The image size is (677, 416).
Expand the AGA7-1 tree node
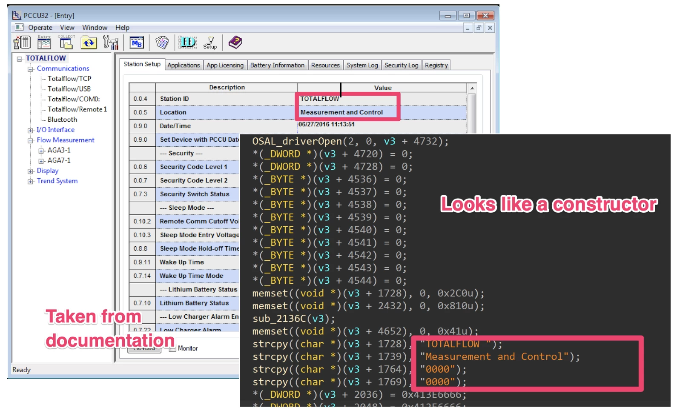coord(41,161)
